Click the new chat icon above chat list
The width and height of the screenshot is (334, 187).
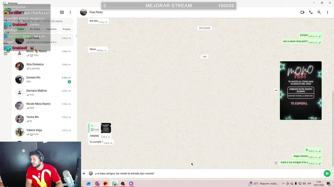[62, 12]
